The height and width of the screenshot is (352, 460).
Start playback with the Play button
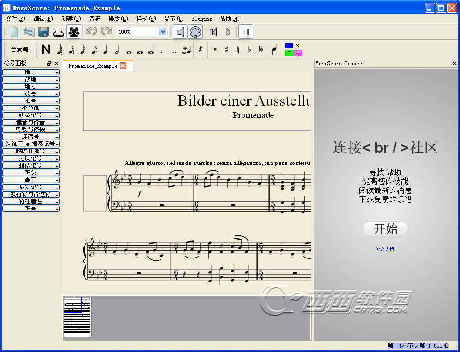click(x=228, y=32)
